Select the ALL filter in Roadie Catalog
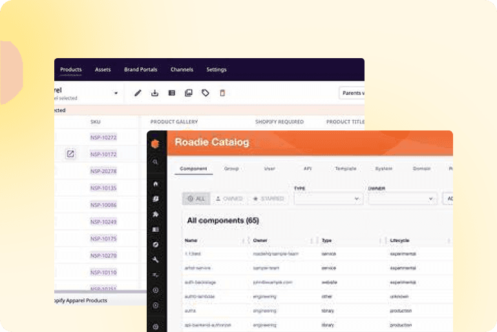This screenshot has width=497, height=332. tap(196, 199)
